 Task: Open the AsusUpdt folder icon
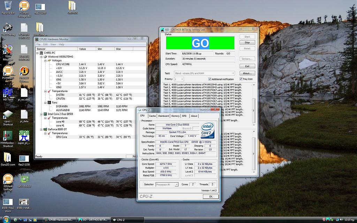click(x=40, y=29)
